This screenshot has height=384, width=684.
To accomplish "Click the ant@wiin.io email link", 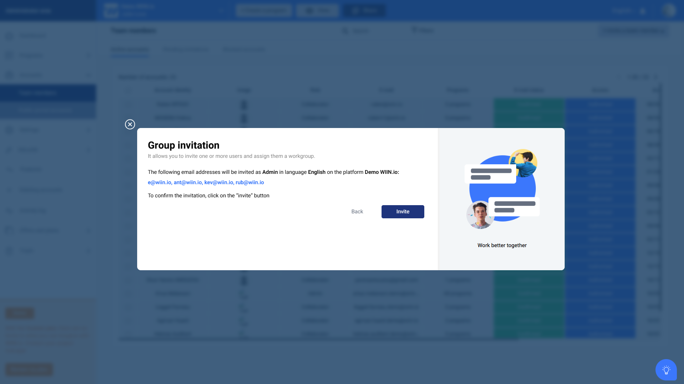I will point(188,182).
